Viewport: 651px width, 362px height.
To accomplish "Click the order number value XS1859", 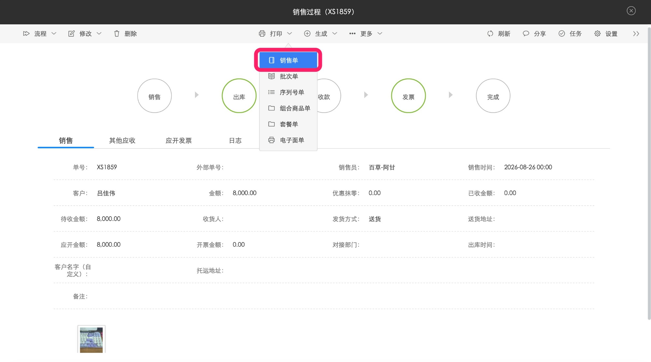I will coord(107,167).
